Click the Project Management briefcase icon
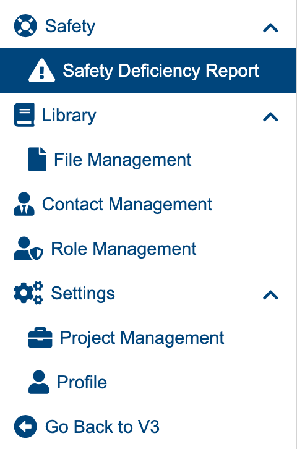 (40, 338)
